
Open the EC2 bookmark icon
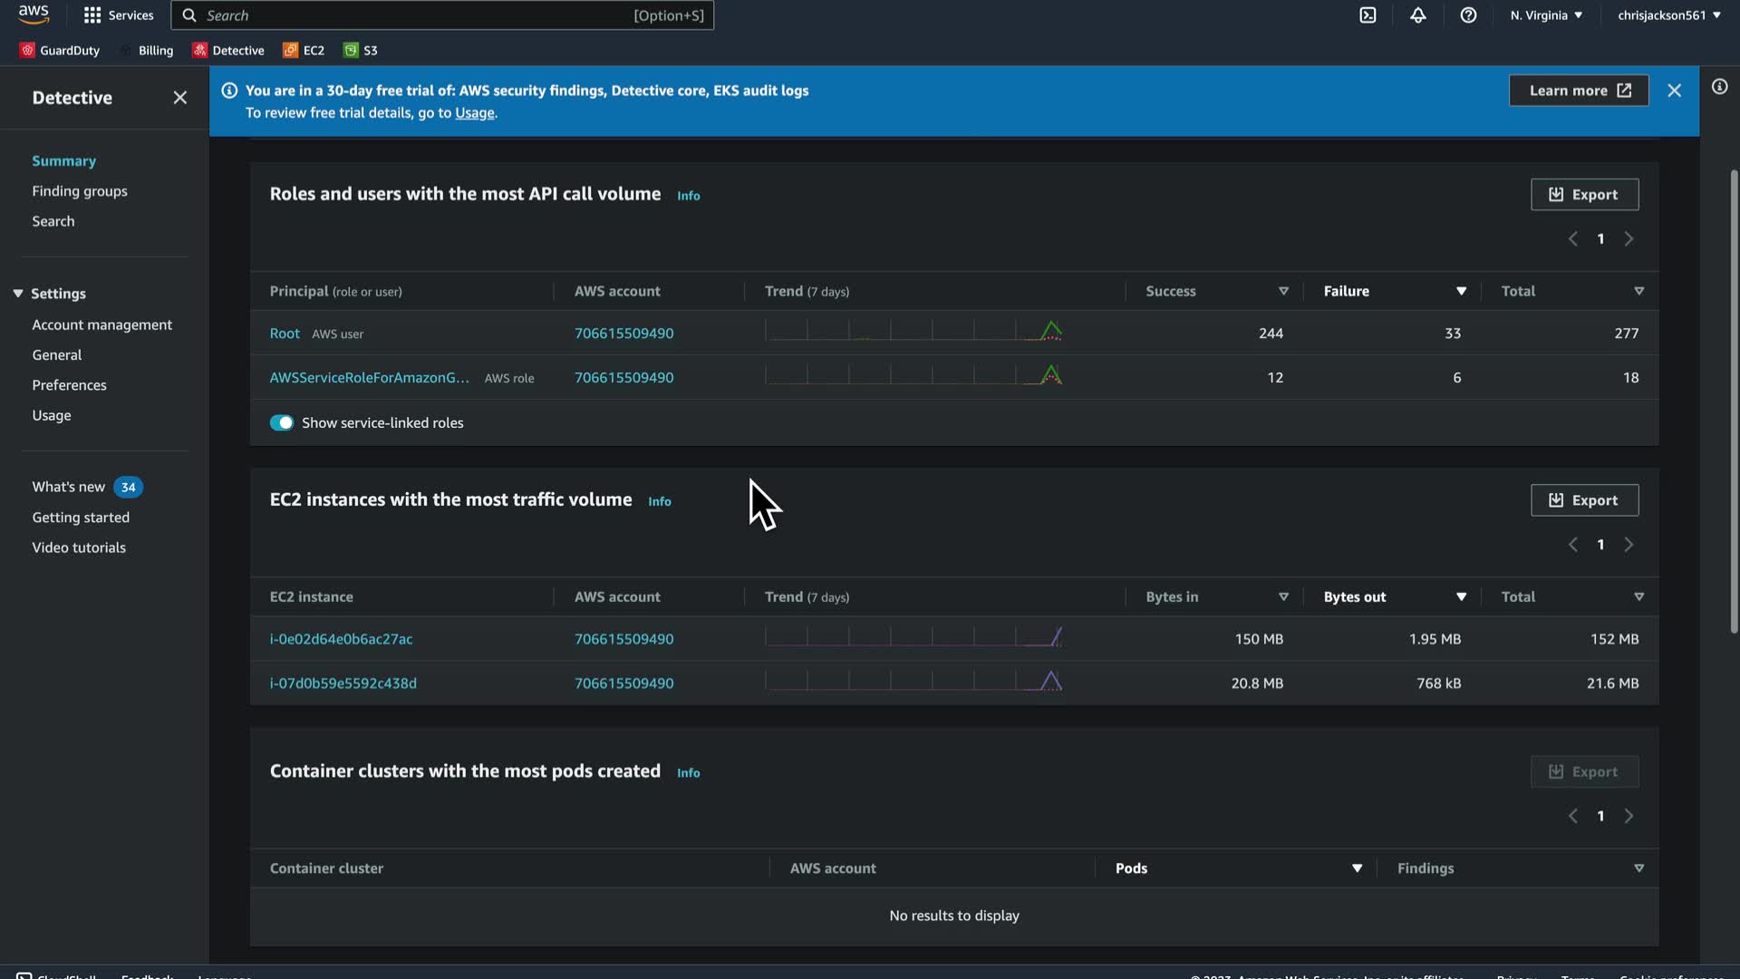click(x=290, y=51)
